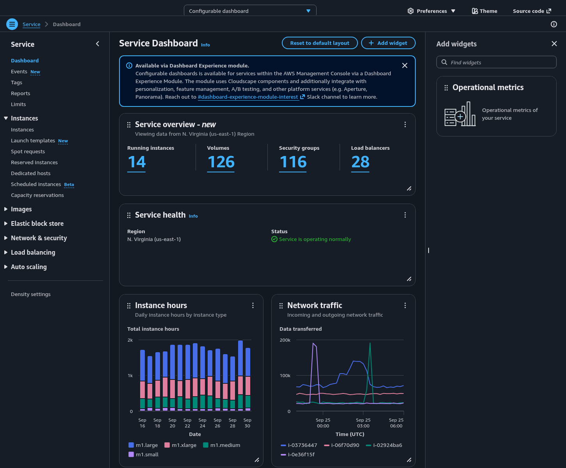
Task: Expand the Network & security section
Action: pos(39,238)
